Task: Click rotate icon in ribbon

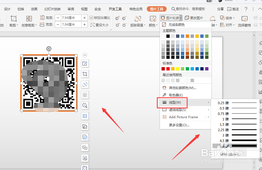Action: tap(213, 18)
